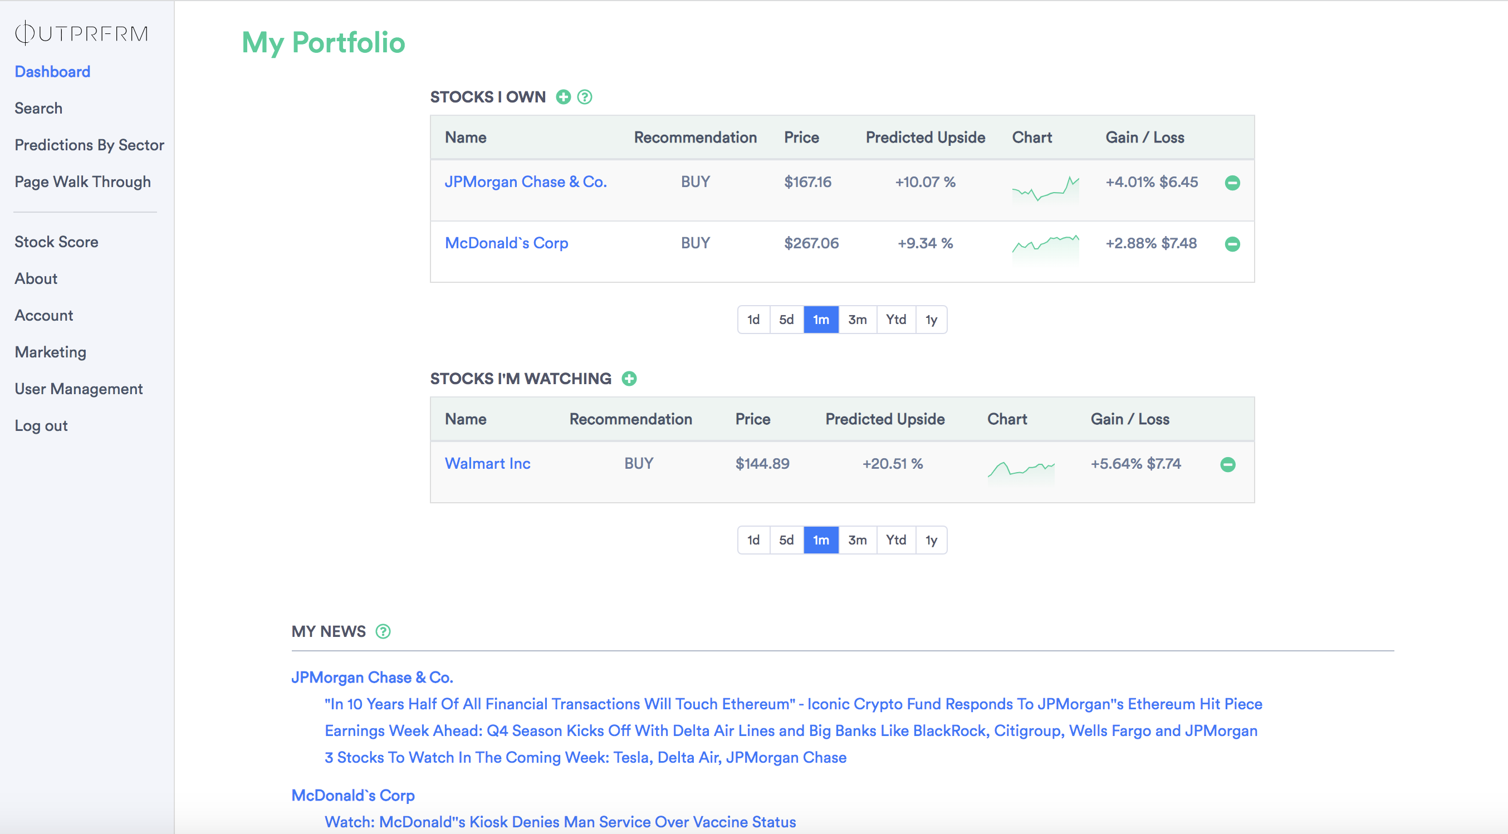Click Gain / Loss header in watching table
The width and height of the screenshot is (1508, 834).
(1130, 419)
